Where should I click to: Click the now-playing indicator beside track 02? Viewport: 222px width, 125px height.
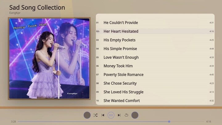point(99,31)
